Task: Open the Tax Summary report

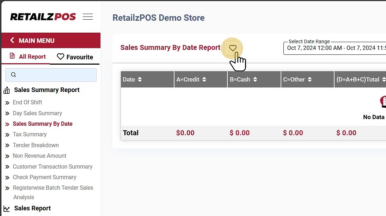Action: [x=30, y=134]
